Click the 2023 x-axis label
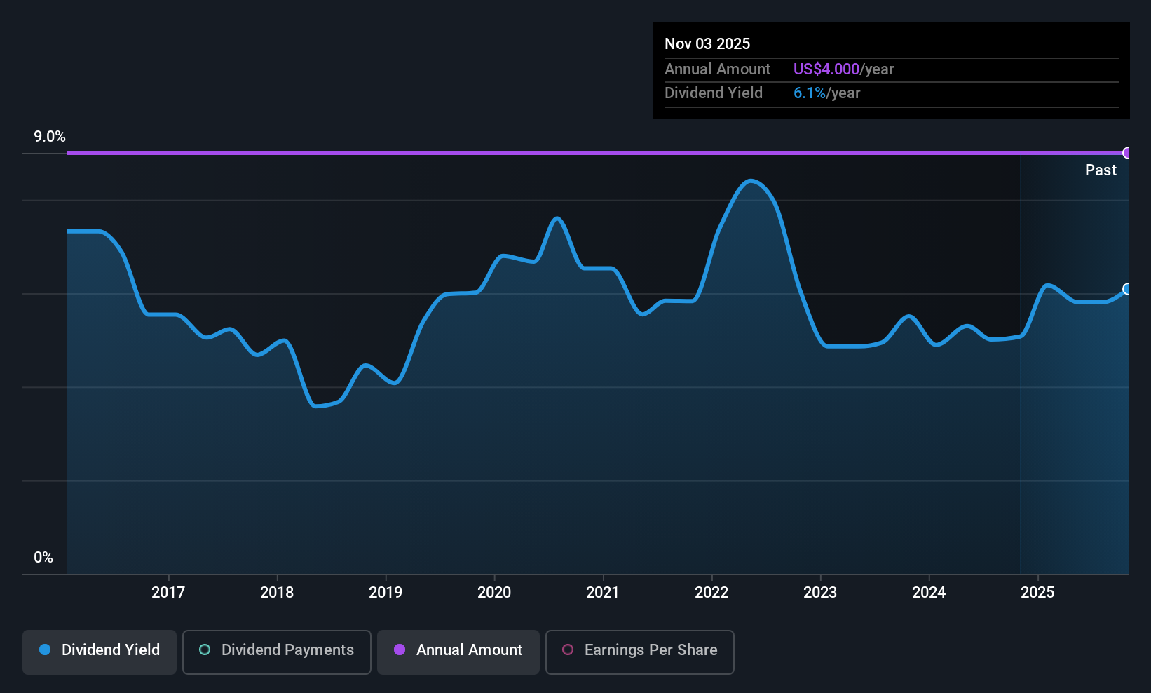 (820, 593)
